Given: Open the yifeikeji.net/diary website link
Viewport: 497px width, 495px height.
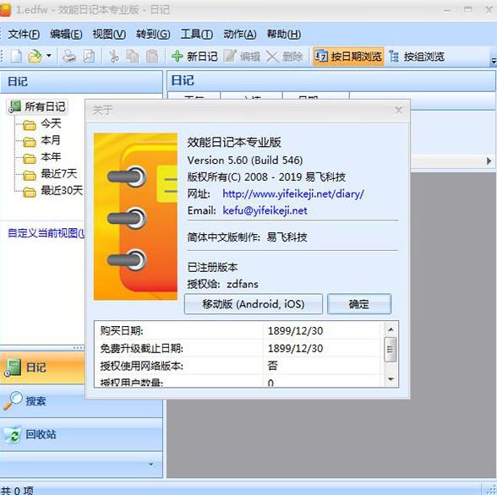Looking at the screenshot, I should [293, 193].
